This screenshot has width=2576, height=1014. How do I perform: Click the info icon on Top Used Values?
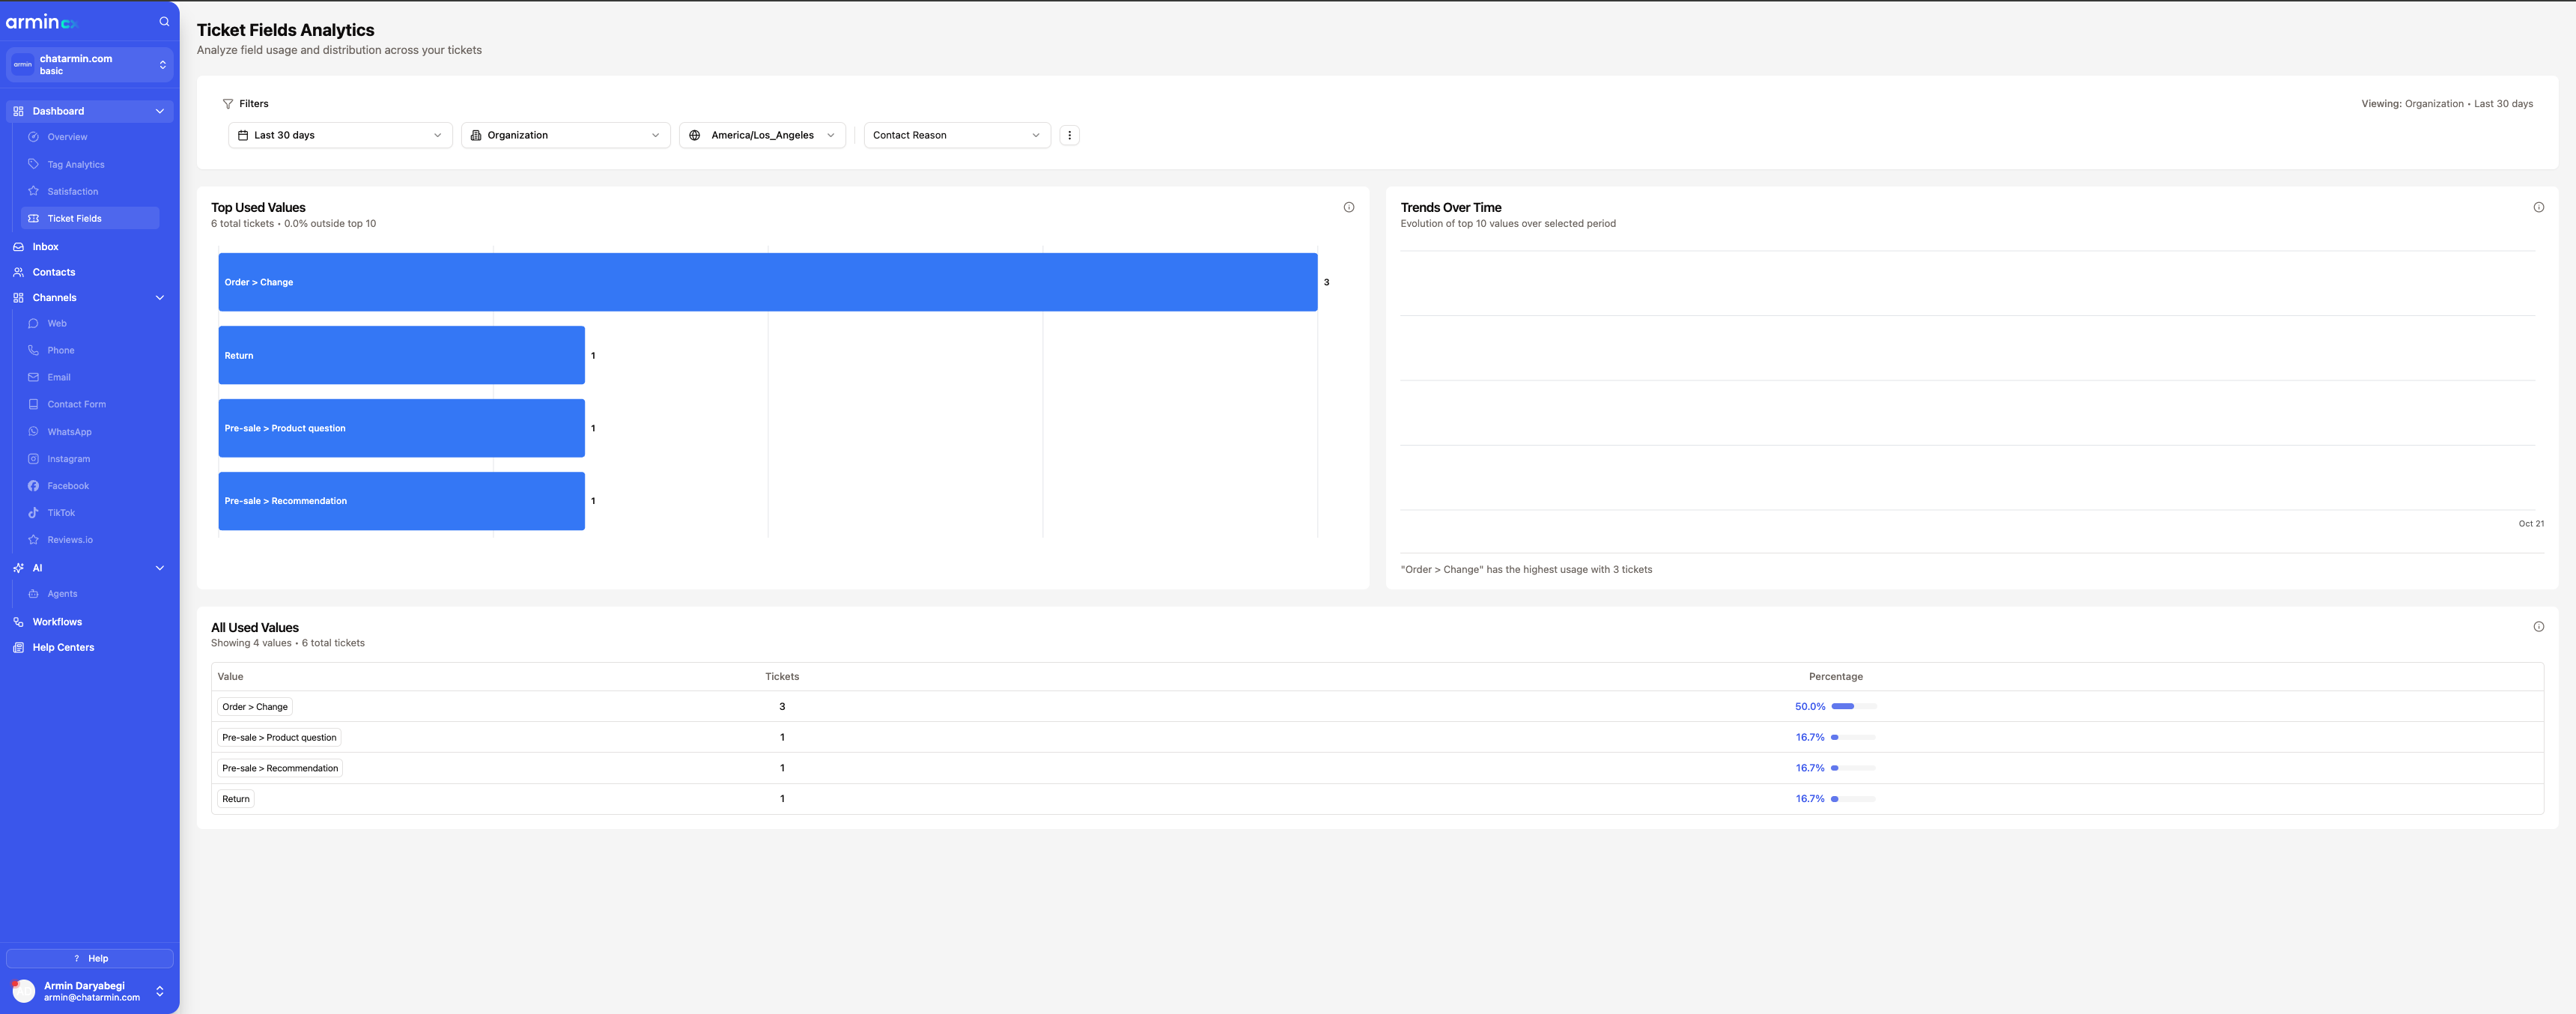click(1349, 206)
